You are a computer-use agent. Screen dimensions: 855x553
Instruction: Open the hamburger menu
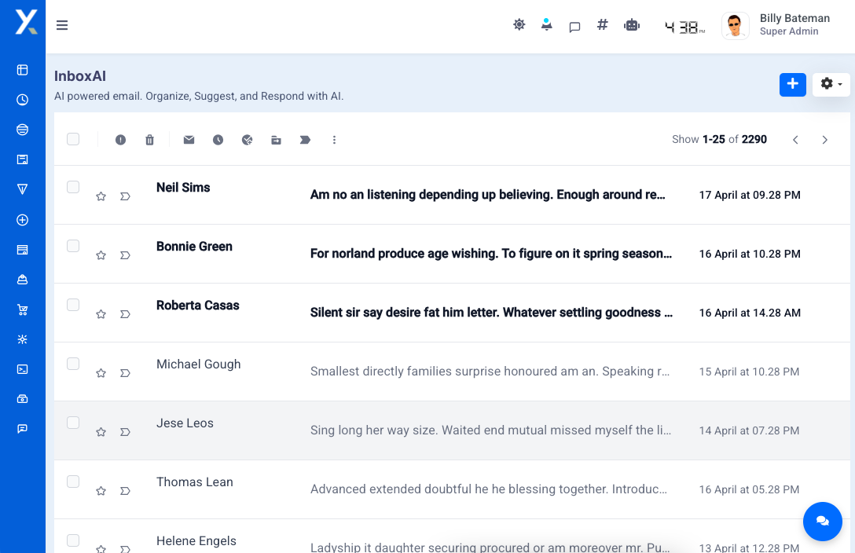62,25
